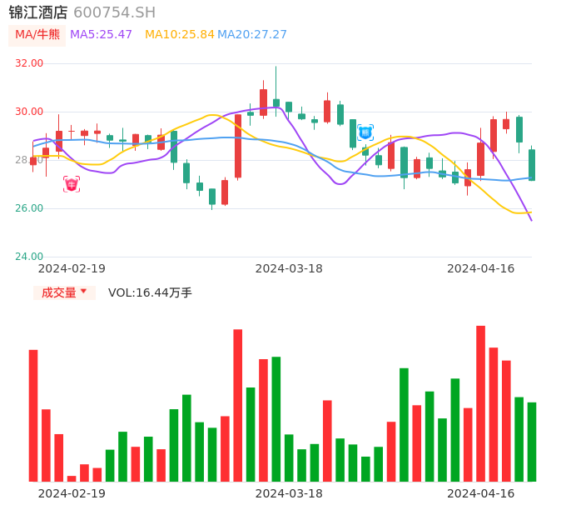Click the VOL:16.44万手 volume readout
Screen dimensions: 571x505
[150, 292]
